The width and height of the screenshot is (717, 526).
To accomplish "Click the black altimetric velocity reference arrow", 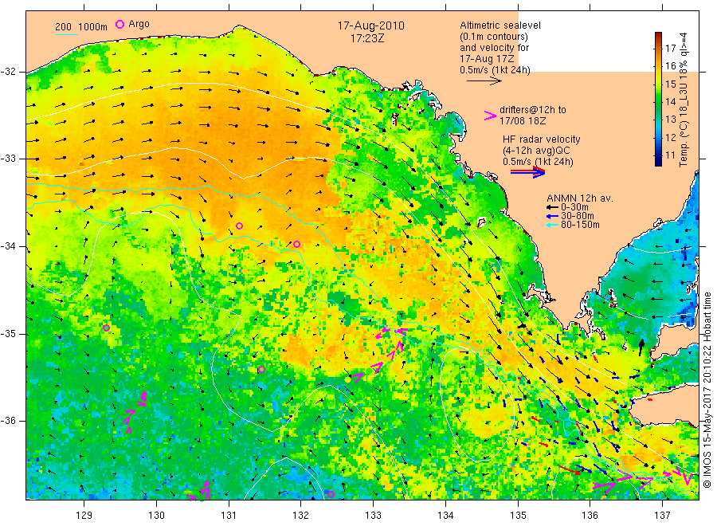I will (484, 81).
